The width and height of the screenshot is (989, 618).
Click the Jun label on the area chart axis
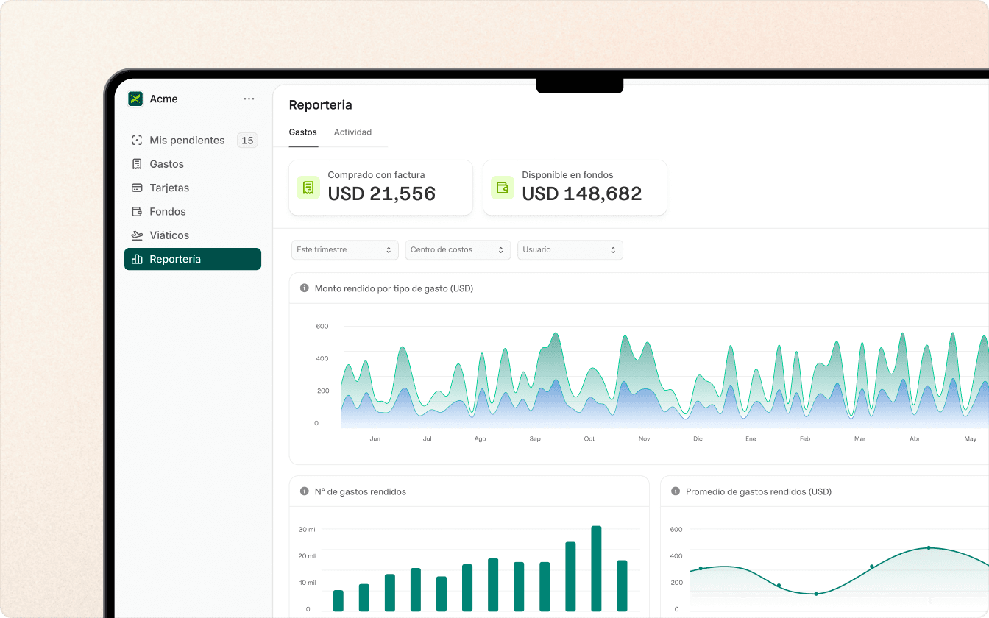coord(375,439)
